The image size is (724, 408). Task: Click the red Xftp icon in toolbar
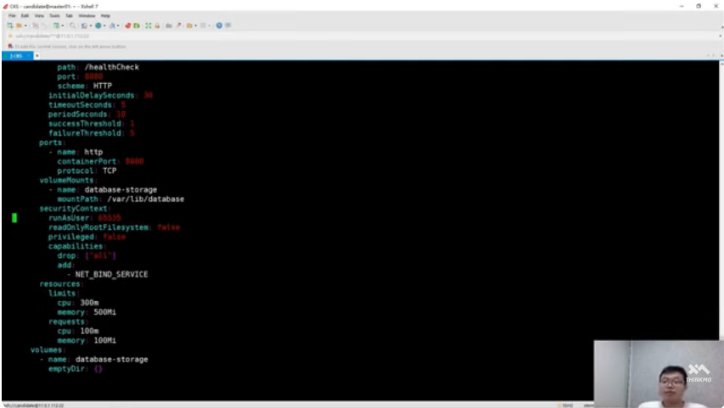129,25
